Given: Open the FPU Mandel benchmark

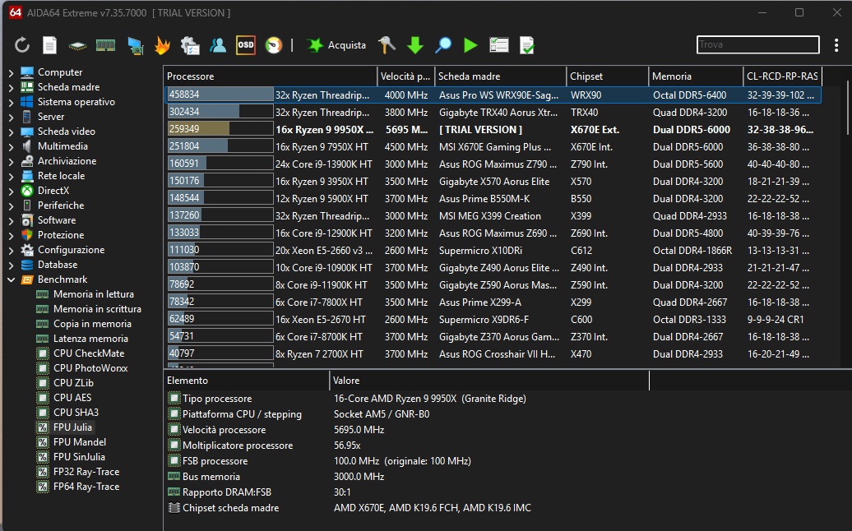Looking at the screenshot, I should click(x=80, y=442).
